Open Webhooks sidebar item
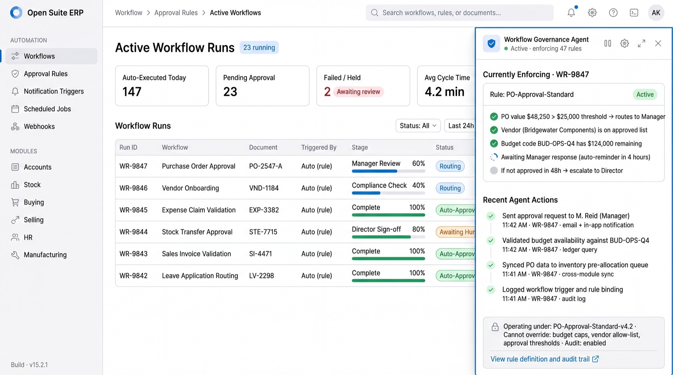This screenshot has height=375, width=673. click(x=51, y=126)
